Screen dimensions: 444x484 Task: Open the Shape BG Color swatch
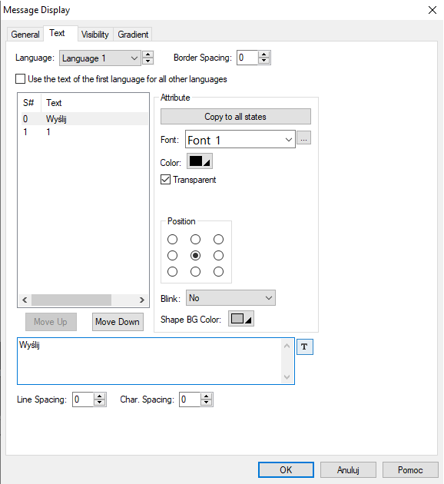coord(241,319)
